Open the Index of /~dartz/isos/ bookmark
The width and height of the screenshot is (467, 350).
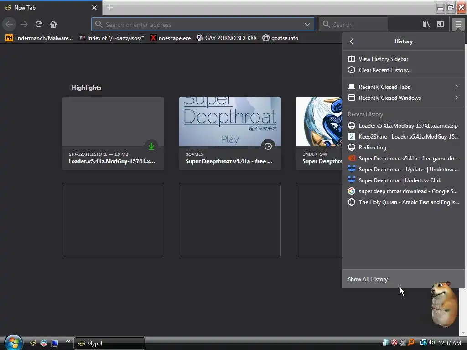coord(112,38)
